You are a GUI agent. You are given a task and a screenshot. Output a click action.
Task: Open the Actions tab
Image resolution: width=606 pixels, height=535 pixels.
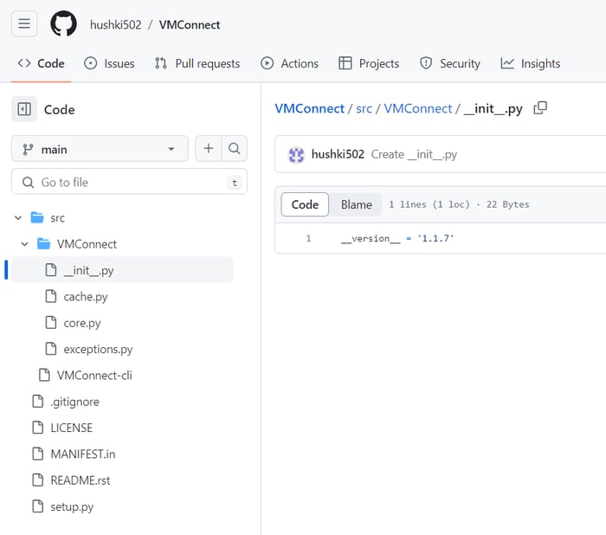tap(289, 63)
